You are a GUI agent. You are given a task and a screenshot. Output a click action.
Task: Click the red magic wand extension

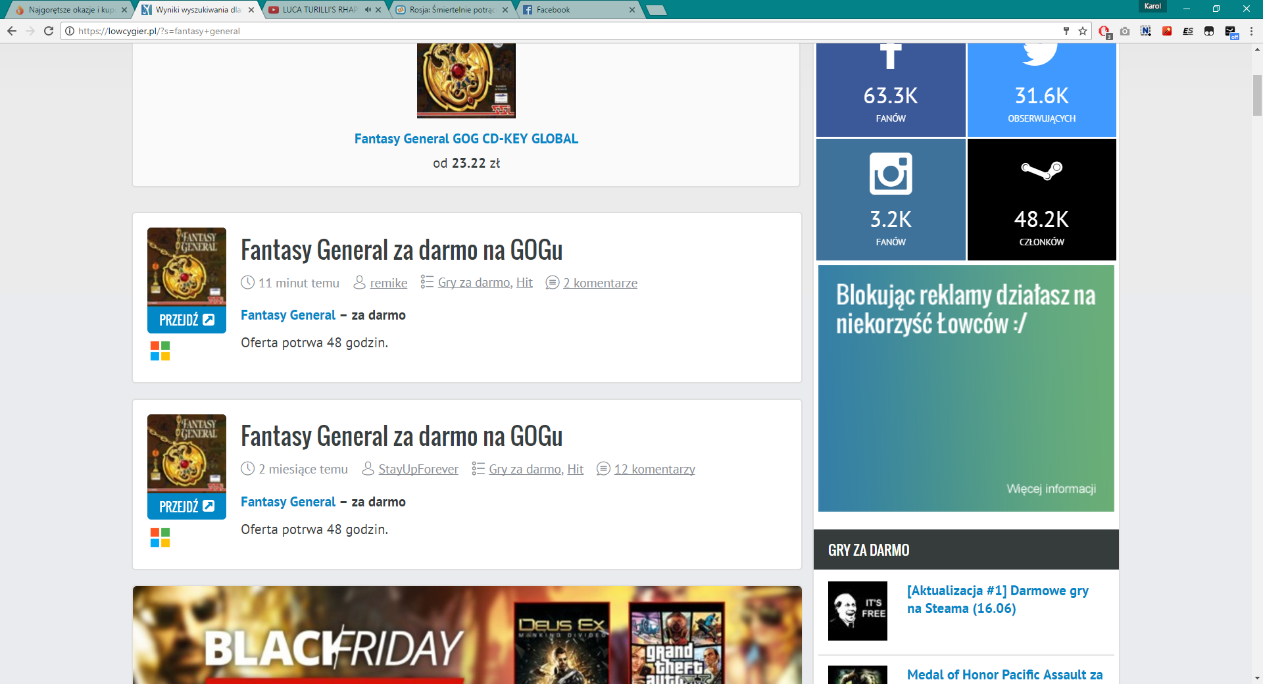click(x=1167, y=31)
